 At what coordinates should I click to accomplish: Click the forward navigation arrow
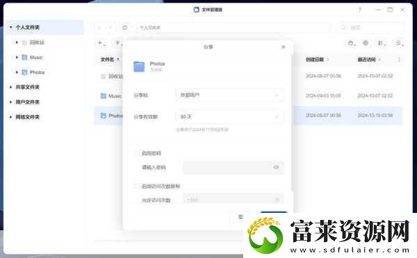click(111, 28)
